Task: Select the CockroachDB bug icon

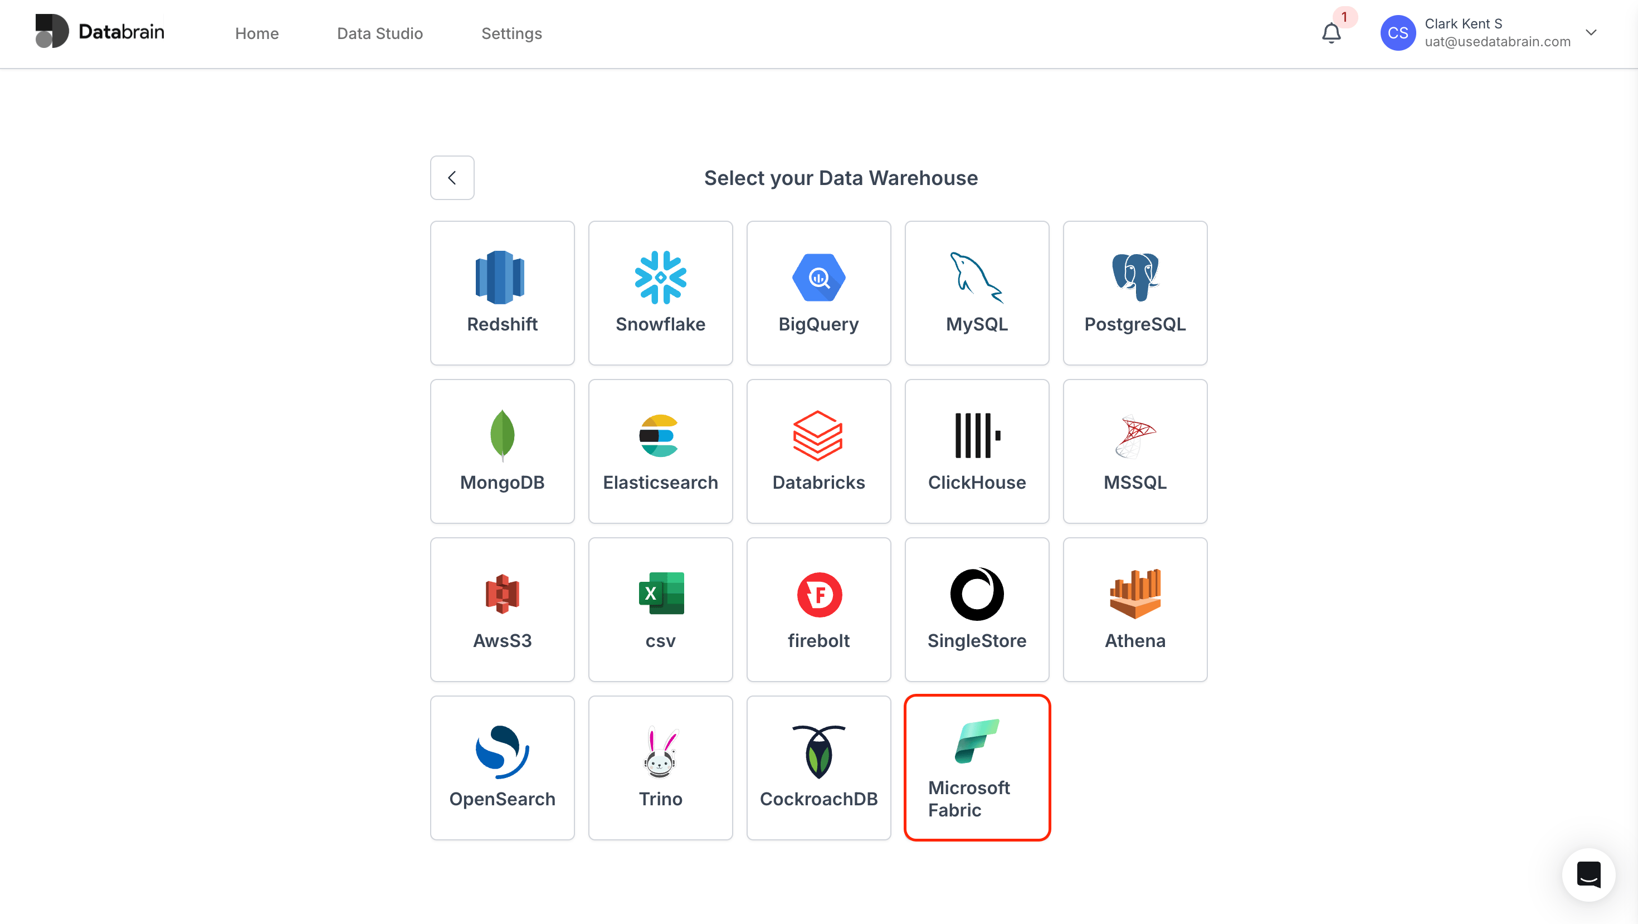Action: [x=818, y=752]
